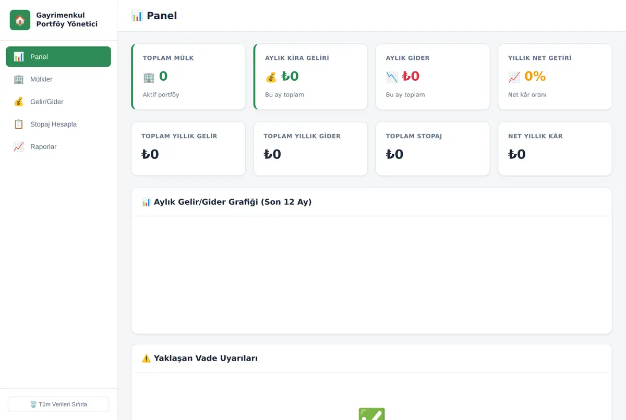Click the Toplam Yıllık Gelir card
Viewport: 626px width, 420px height.
click(188, 149)
